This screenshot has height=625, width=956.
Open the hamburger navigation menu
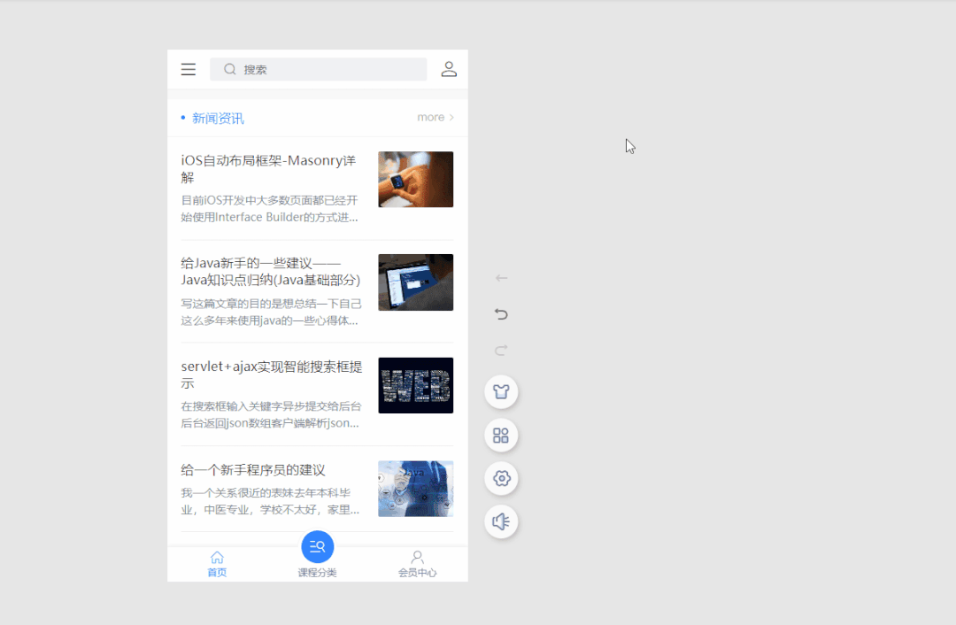pos(188,69)
